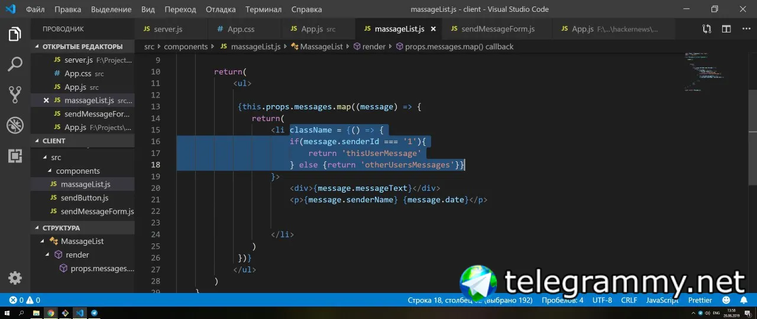Open the Терминал menu
The width and height of the screenshot is (757, 319).
(x=264, y=9)
